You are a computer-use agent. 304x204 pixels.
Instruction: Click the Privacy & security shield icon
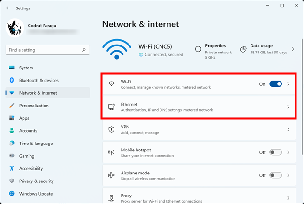pos(12,181)
